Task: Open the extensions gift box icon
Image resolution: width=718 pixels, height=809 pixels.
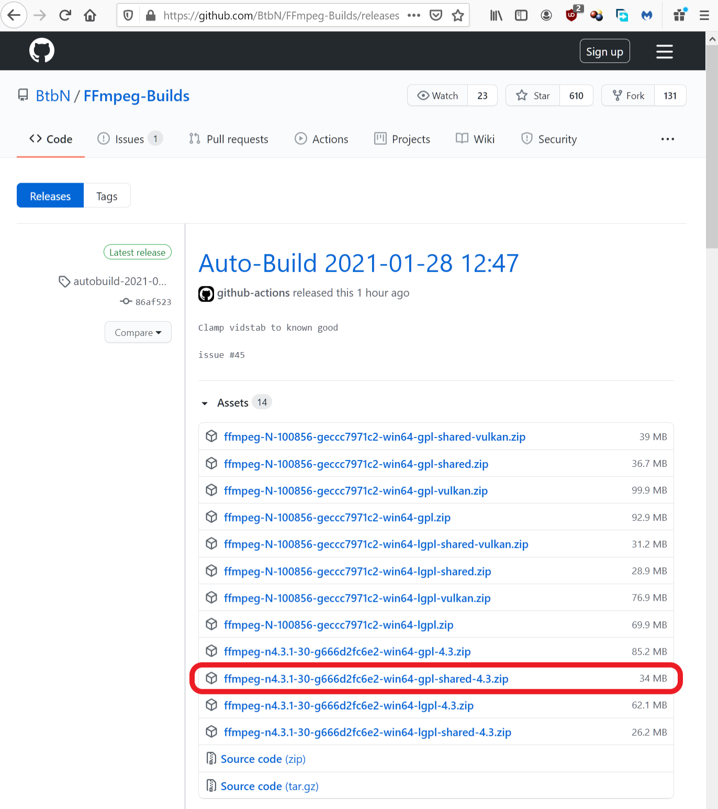Action: pos(680,15)
